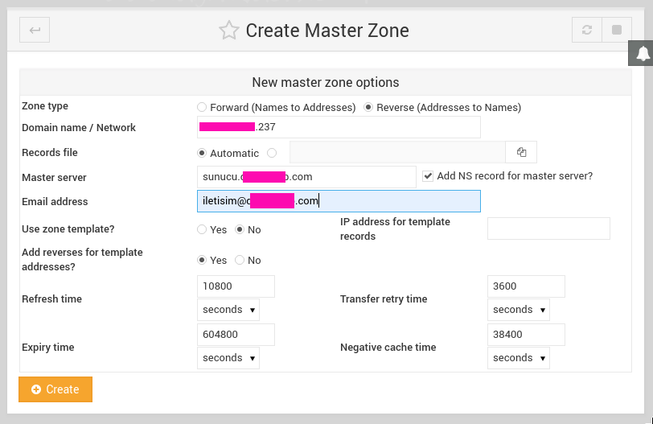Open the notifications bell

point(642,54)
